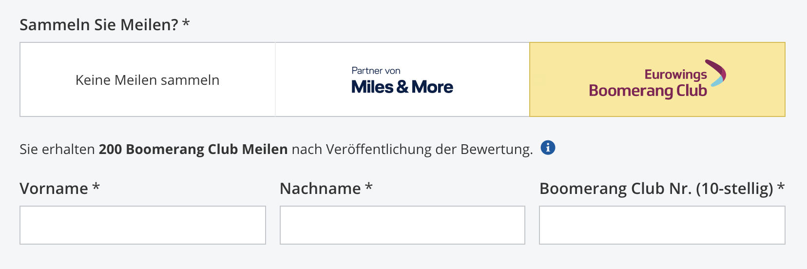Click into the Boomerang Club Nr. field

[x=662, y=225]
